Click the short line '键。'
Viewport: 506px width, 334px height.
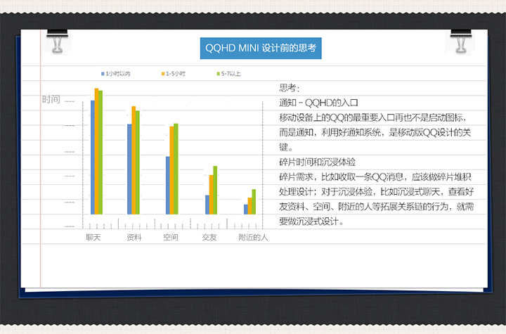click(286, 147)
